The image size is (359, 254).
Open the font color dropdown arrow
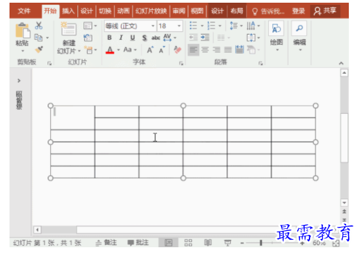[118, 50]
